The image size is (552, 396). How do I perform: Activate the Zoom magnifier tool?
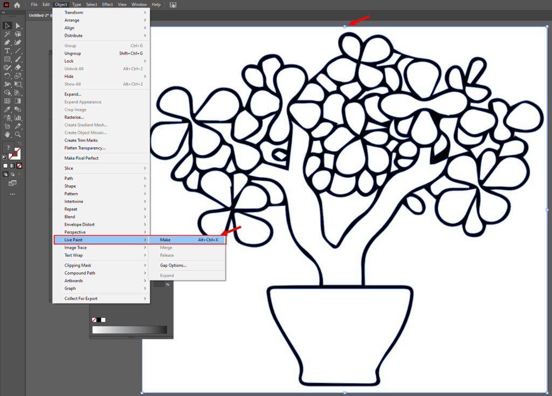pyautogui.click(x=18, y=134)
